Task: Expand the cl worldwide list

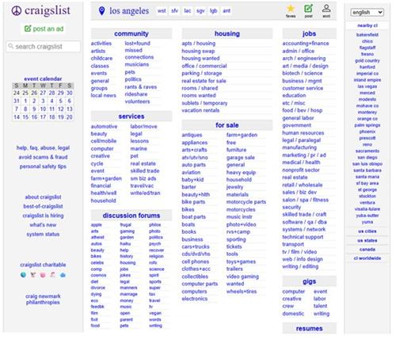Action: (367, 258)
